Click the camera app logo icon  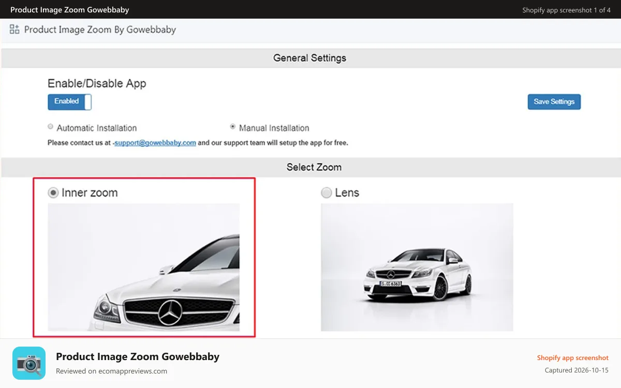[29, 363]
